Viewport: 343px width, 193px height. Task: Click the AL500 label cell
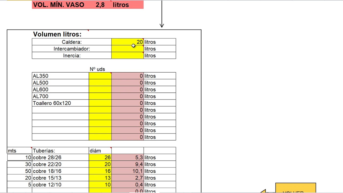tap(60, 83)
